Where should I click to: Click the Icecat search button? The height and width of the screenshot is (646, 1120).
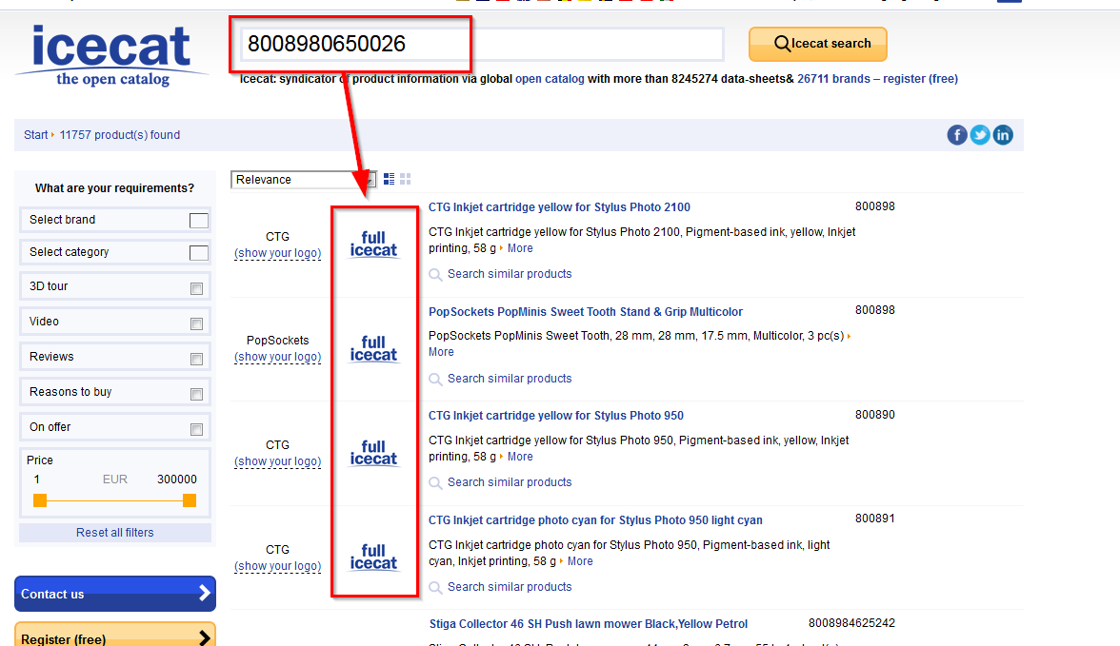point(818,45)
